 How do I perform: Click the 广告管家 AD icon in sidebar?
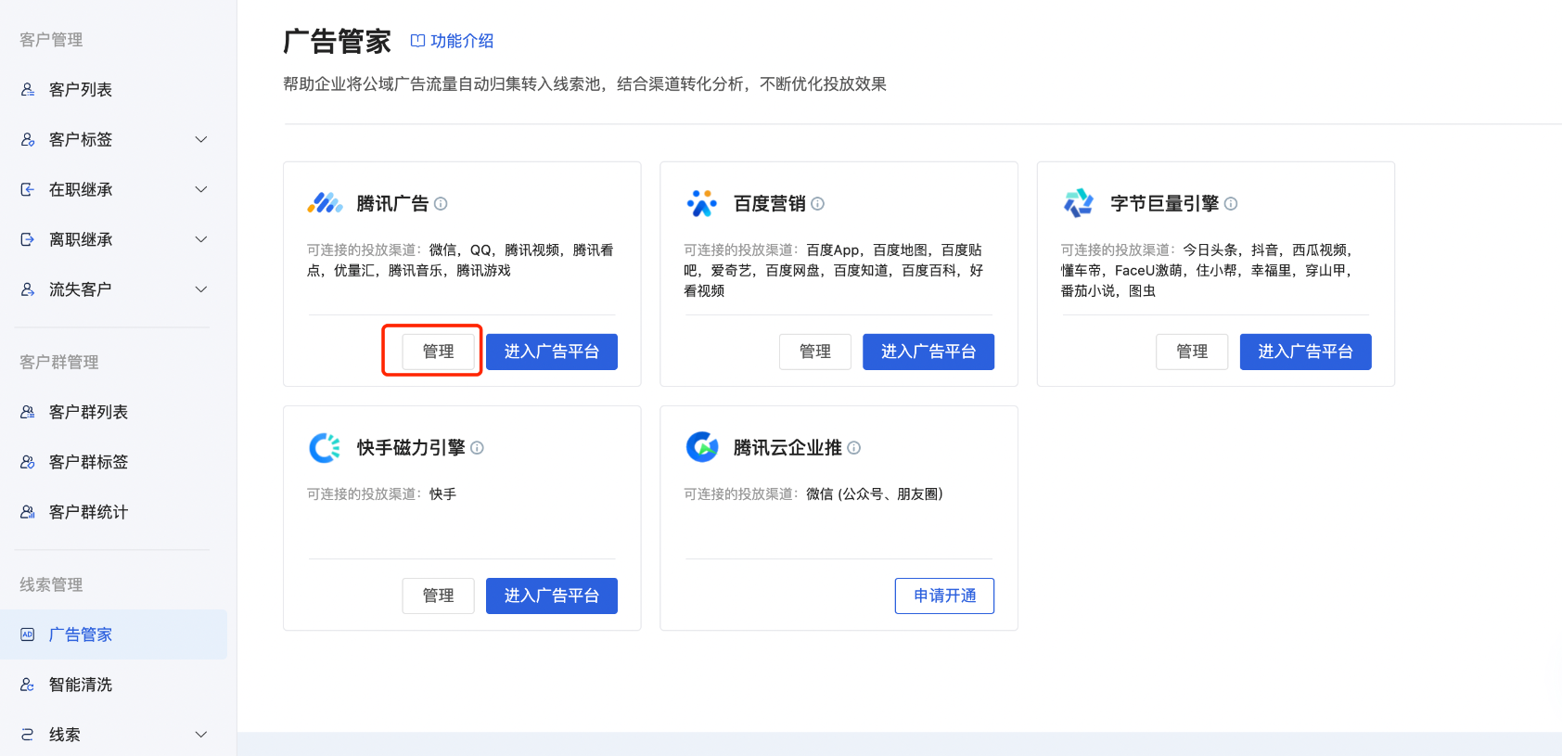coord(28,634)
